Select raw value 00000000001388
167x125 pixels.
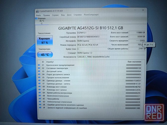[x=133, y=108]
